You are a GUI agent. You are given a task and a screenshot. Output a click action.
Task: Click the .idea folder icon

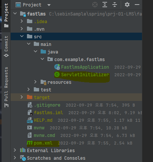pyautogui.click(x=30, y=21)
